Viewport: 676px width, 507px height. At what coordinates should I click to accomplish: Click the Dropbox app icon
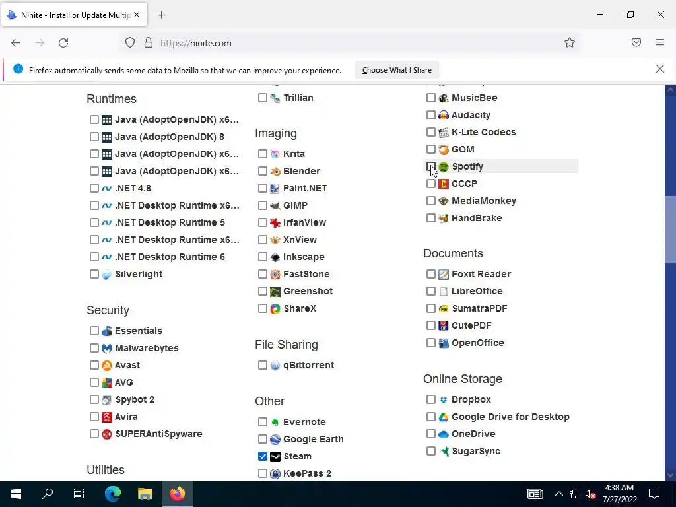click(x=444, y=399)
